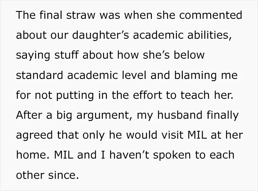Click the word 'saying' in third line
258x191 pixels.
(x=33, y=56)
